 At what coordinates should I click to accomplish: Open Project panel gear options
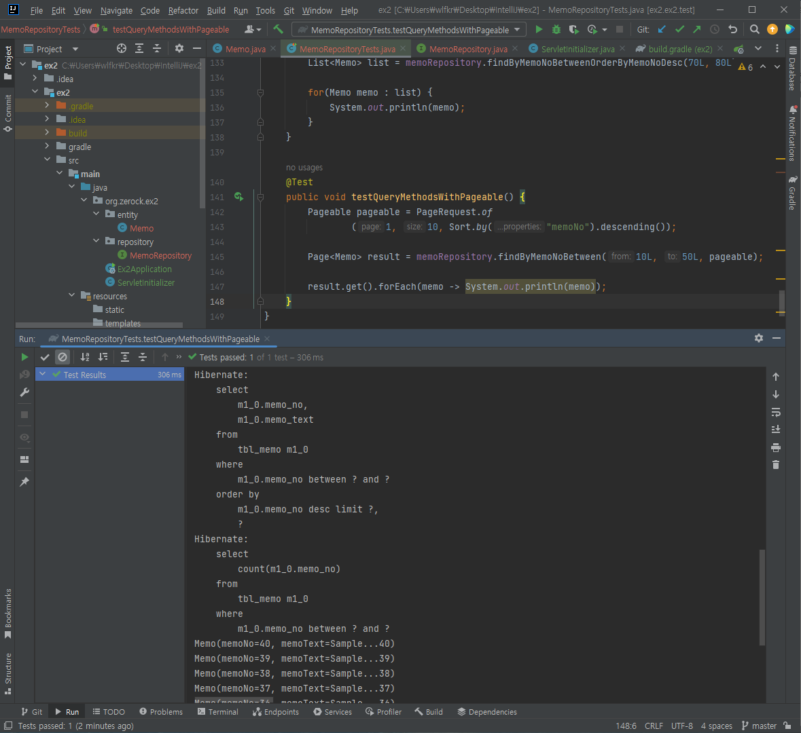click(179, 48)
